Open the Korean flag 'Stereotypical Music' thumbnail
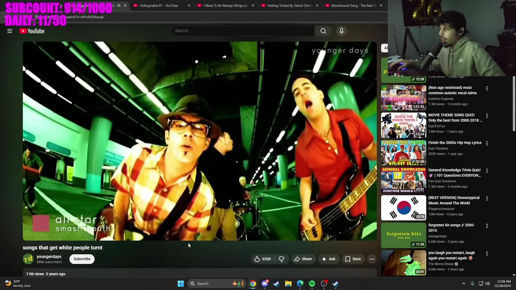This screenshot has width=516, height=290. tap(404, 207)
